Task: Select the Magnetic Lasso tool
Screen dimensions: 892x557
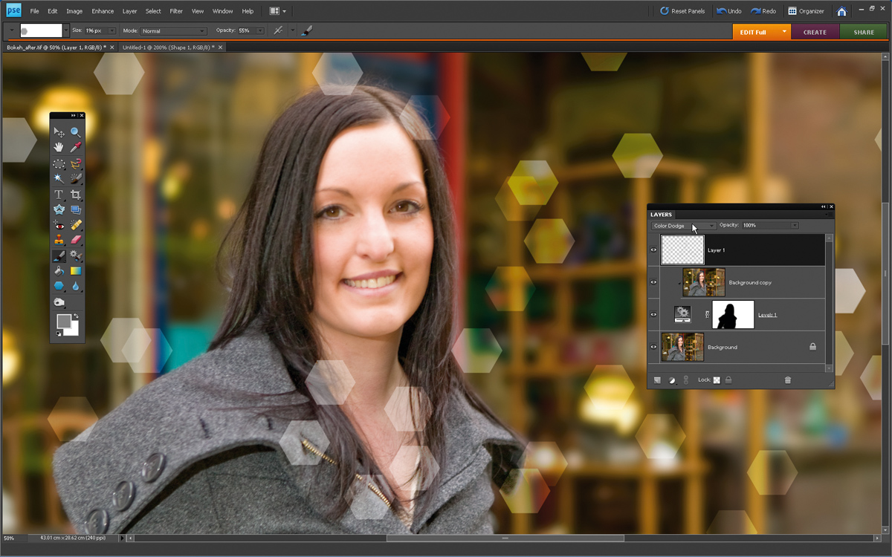Action: [76, 163]
